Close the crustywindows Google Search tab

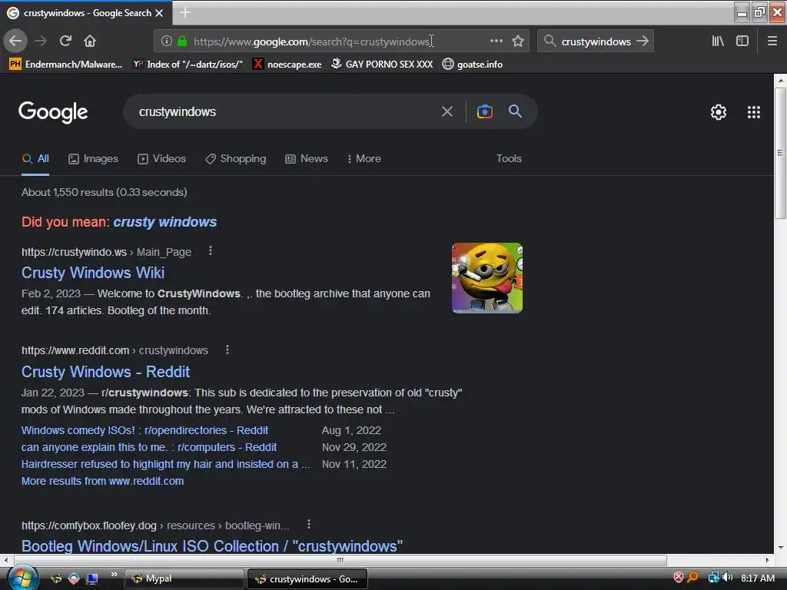(159, 13)
